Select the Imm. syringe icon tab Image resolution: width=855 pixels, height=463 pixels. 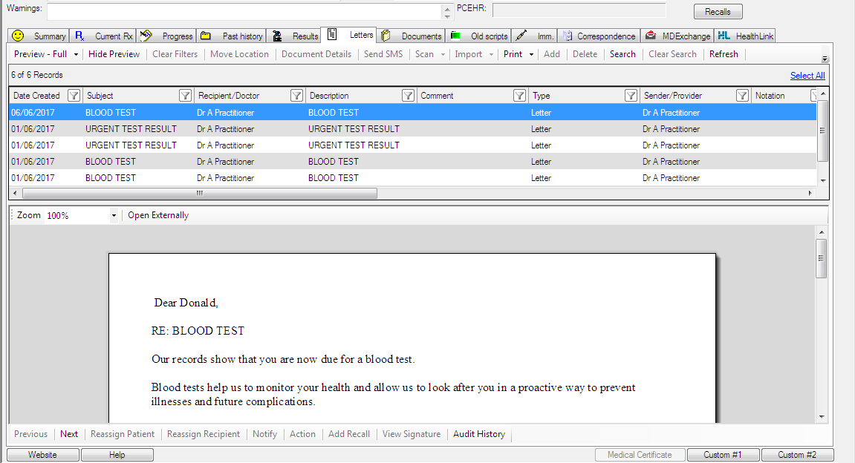click(521, 36)
